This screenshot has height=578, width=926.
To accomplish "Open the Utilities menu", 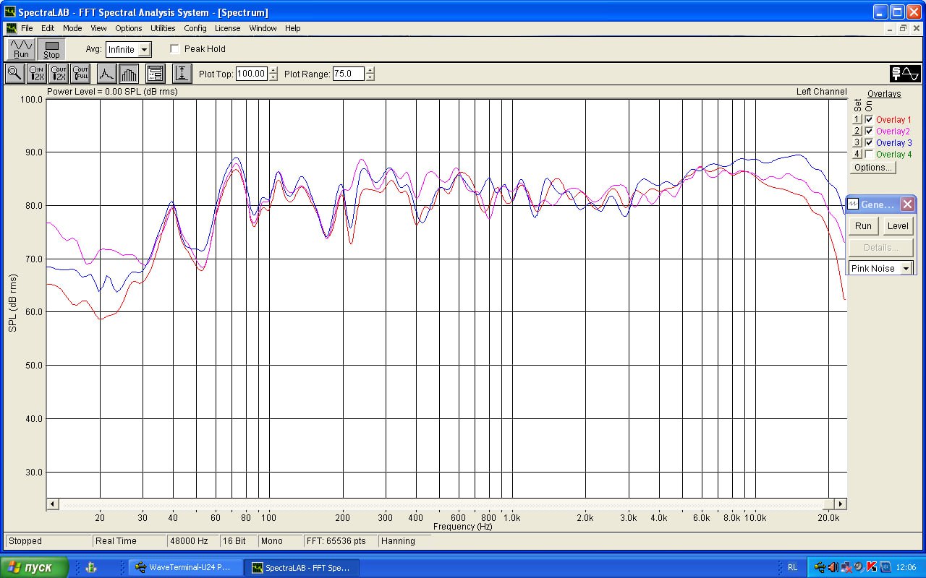I will [163, 28].
